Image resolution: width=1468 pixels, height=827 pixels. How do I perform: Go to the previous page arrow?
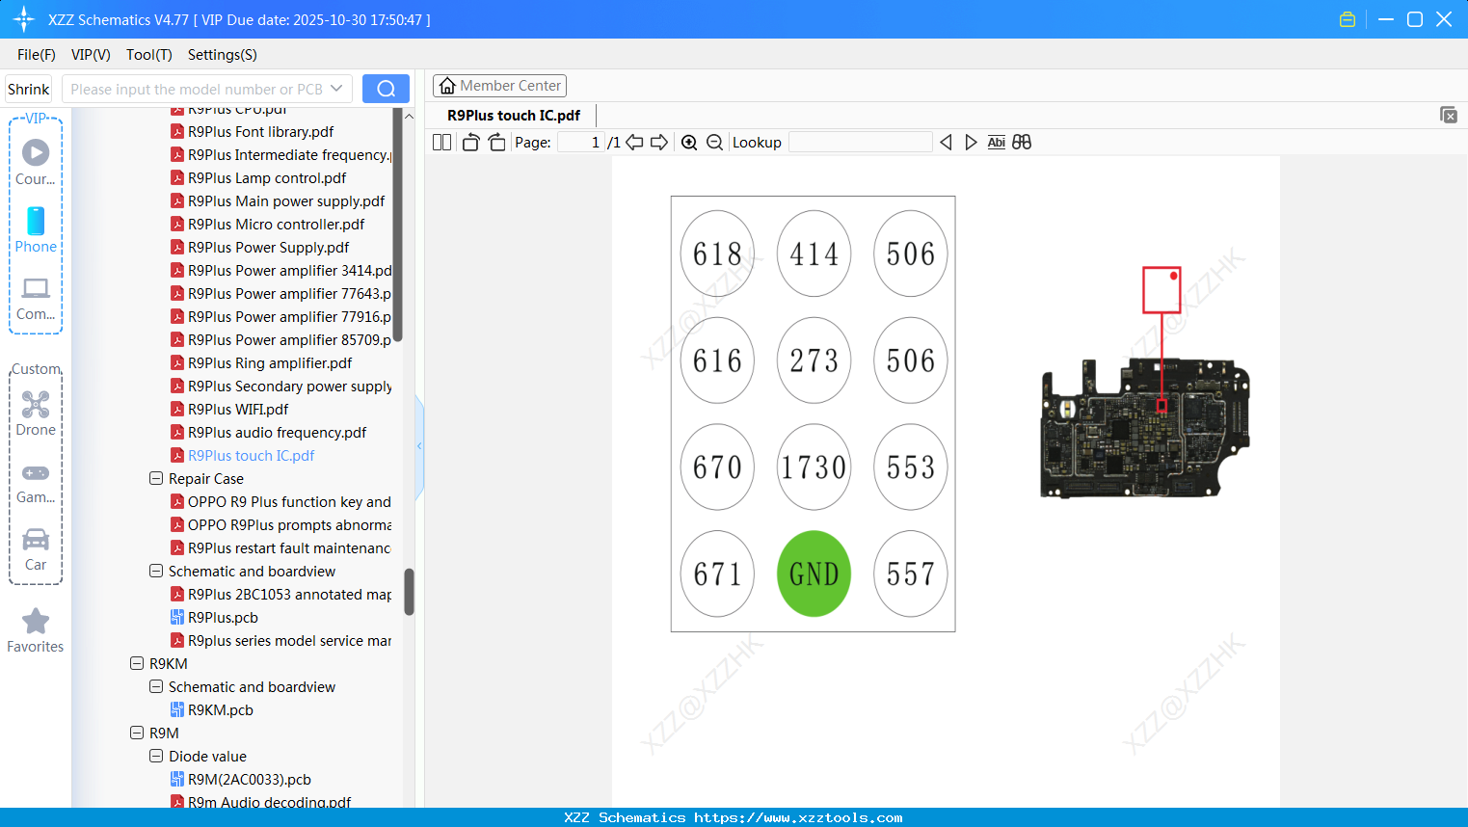[634, 143]
